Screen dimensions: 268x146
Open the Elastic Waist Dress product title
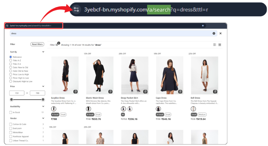pyautogui.click(x=95, y=98)
